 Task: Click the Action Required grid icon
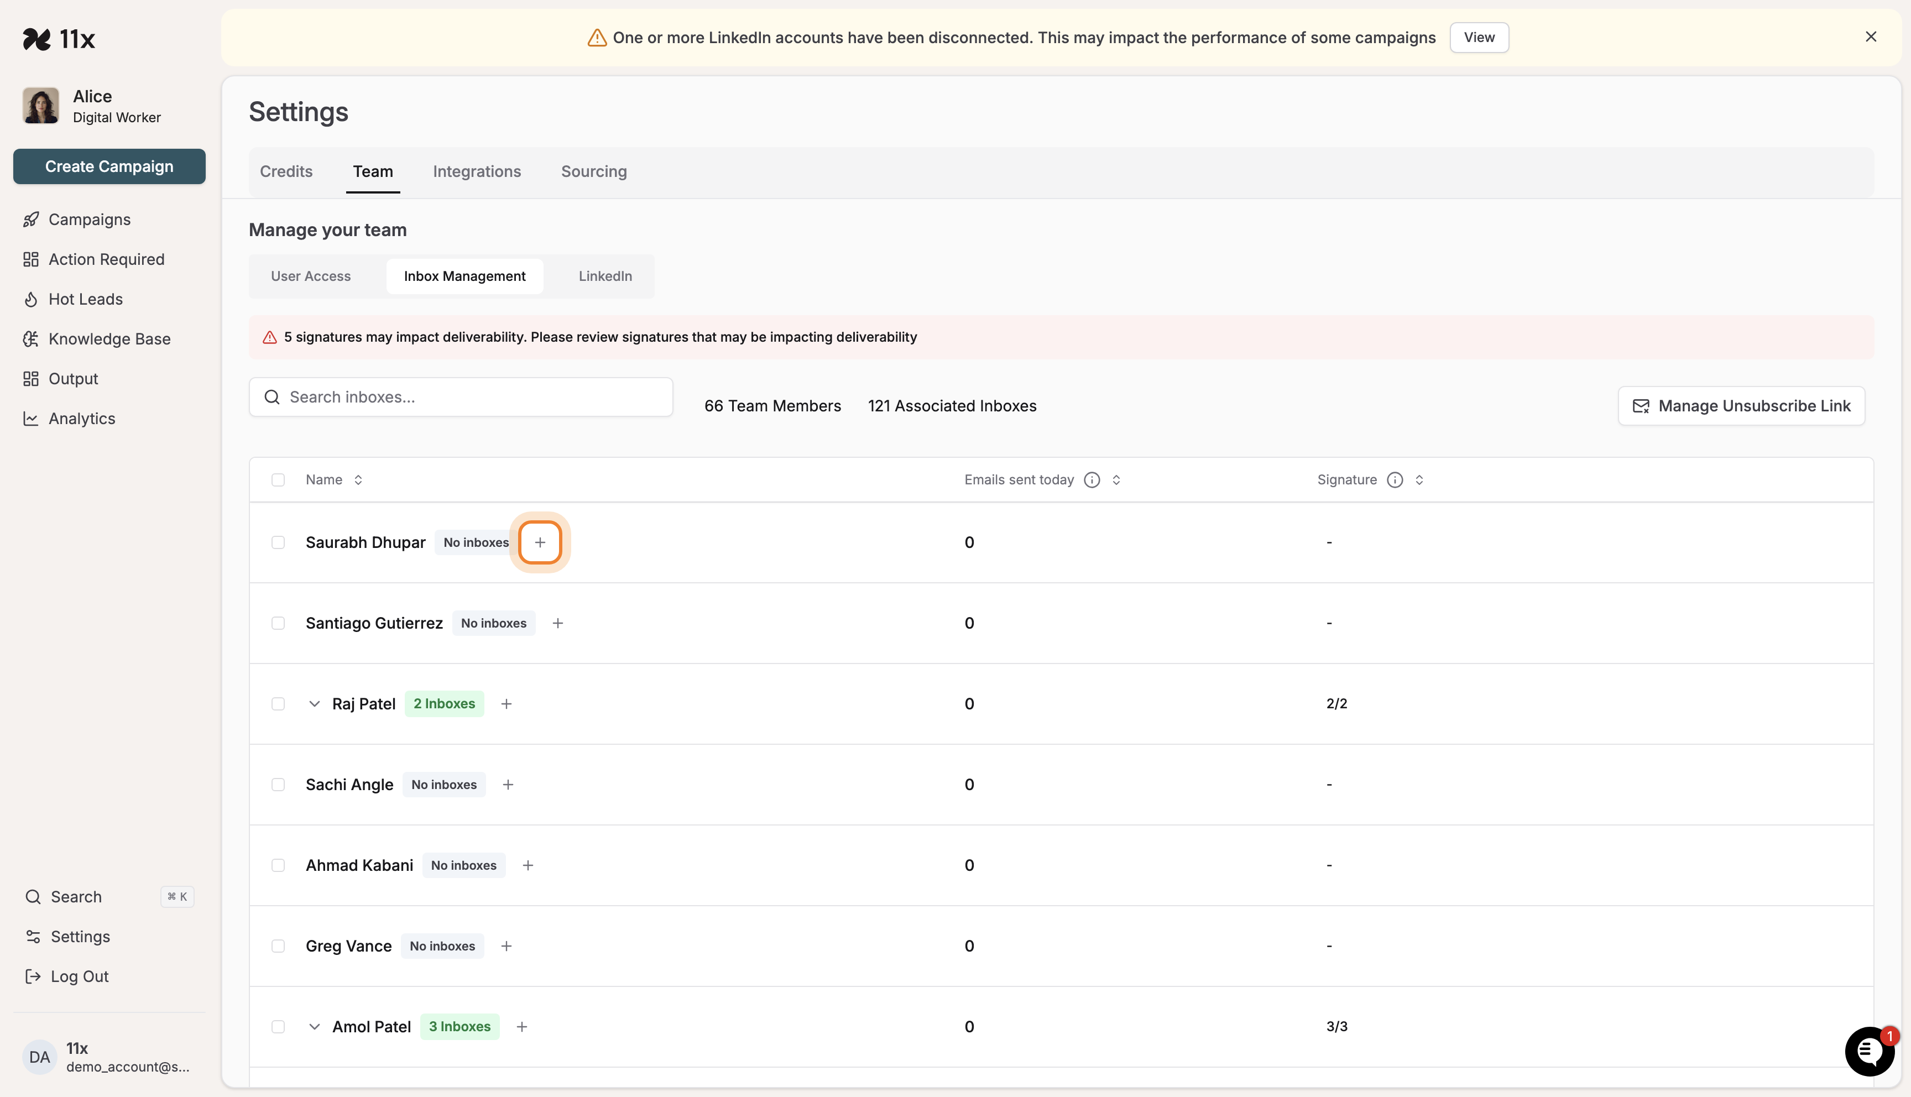31,258
